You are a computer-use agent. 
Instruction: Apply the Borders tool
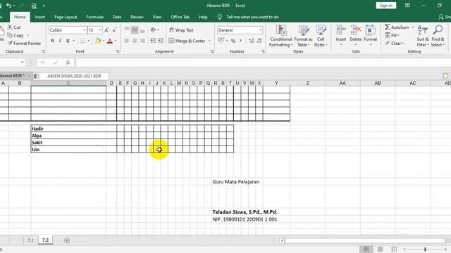point(82,41)
